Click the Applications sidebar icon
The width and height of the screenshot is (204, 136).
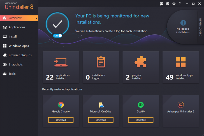point(5,27)
